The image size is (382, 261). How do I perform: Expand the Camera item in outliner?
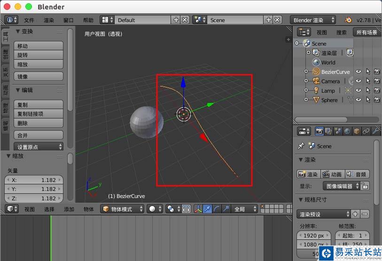point(306,81)
